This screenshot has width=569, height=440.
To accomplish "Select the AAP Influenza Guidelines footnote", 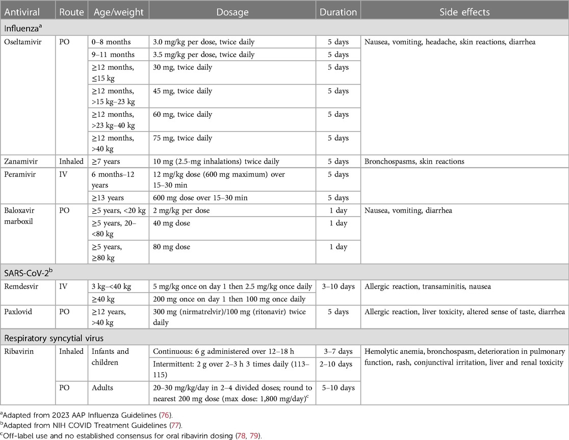I will click(86, 415).
